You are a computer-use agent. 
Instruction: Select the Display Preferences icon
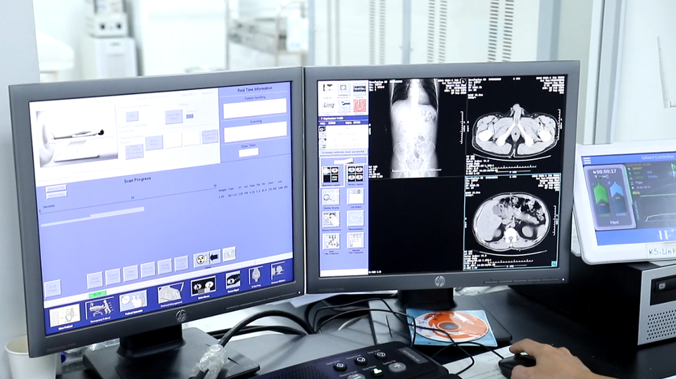(x=330, y=219)
